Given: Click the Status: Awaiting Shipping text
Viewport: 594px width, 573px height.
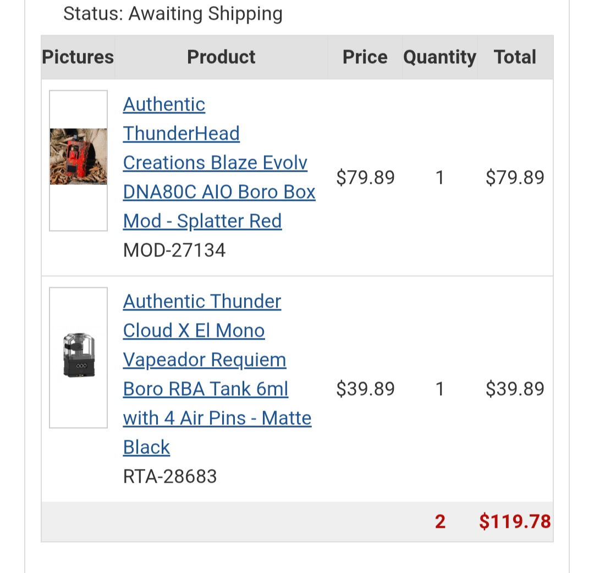Looking at the screenshot, I should (173, 14).
